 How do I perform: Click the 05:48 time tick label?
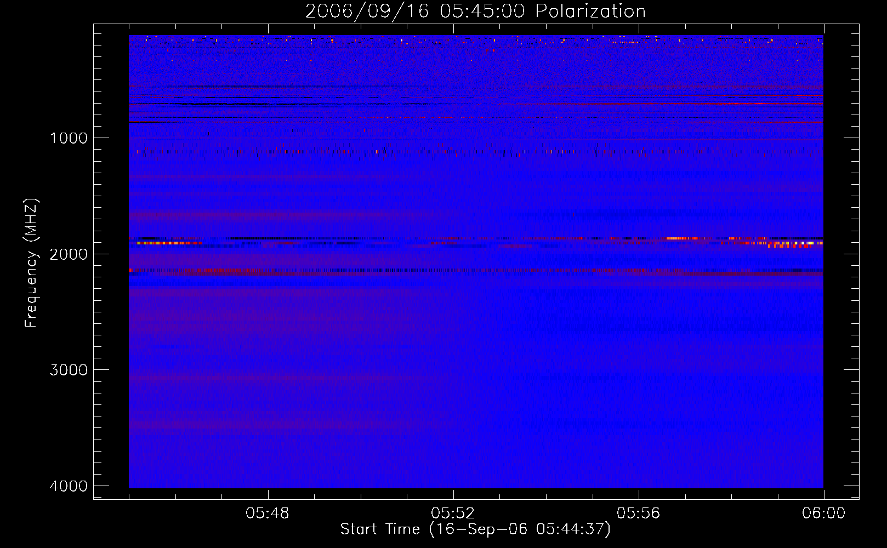[x=268, y=513]
